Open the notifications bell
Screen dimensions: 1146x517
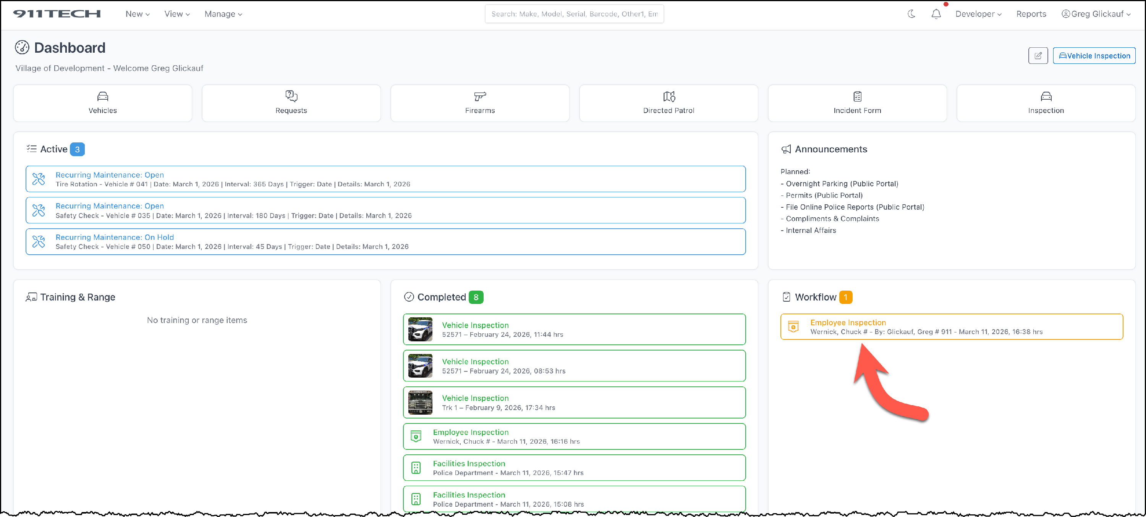coord(936,14)
